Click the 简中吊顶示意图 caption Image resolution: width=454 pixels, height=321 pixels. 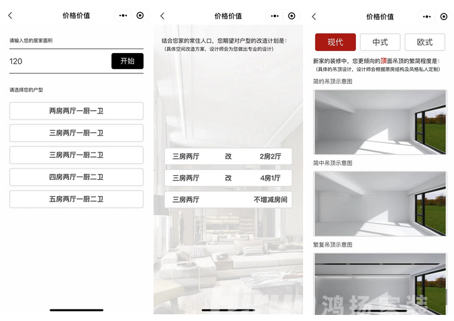pyautogui.click(x=333, y=163)
